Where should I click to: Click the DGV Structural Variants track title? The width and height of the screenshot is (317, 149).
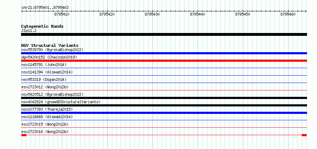[x=50, y=45]
